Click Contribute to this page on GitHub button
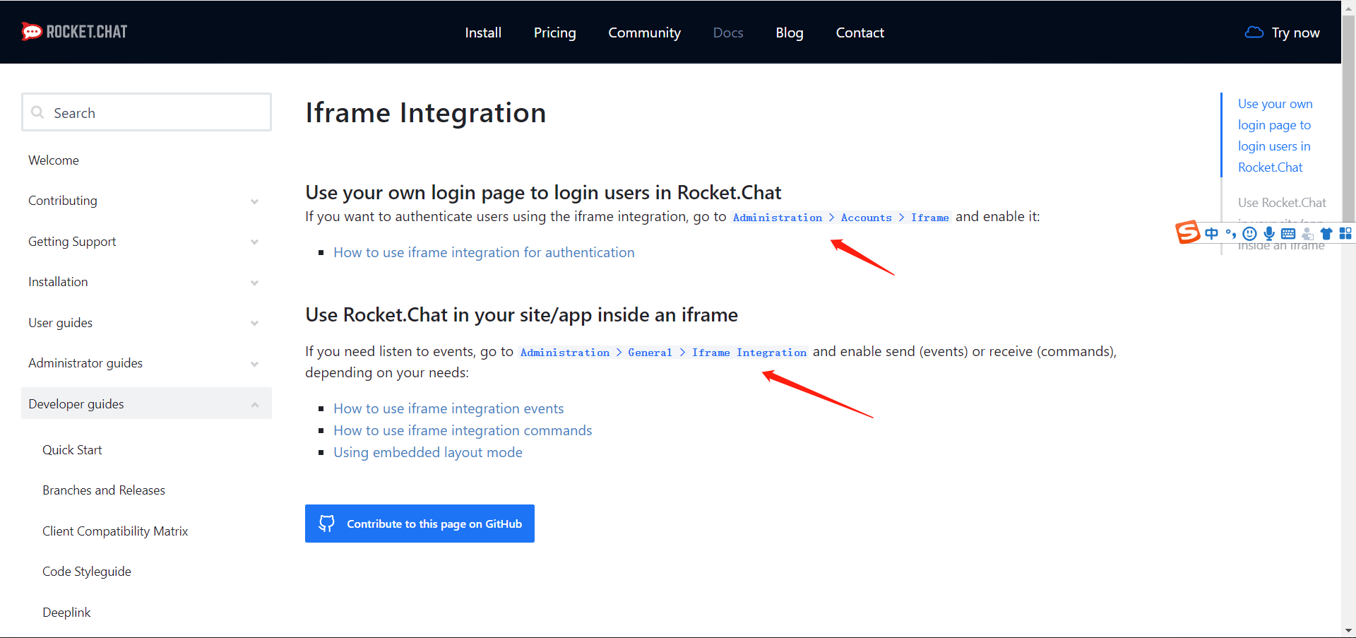 click(420, 524)
